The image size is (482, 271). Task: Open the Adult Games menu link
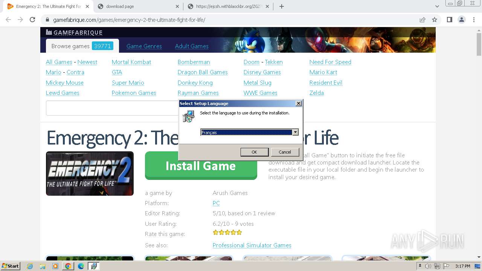click(x=192, y=46)
